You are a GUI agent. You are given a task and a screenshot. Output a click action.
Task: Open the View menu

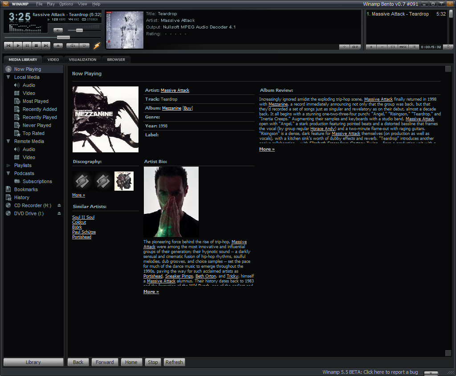tap(82, 4)
